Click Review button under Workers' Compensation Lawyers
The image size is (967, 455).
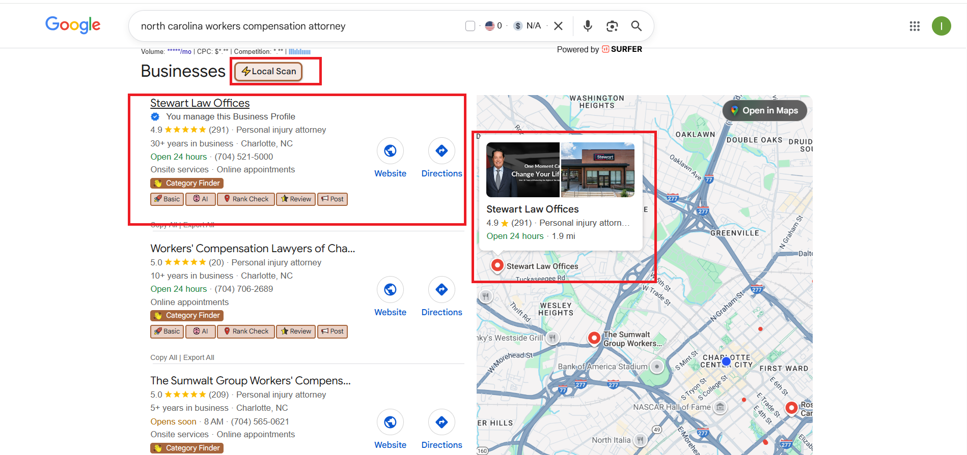click(x=296, y=331)
